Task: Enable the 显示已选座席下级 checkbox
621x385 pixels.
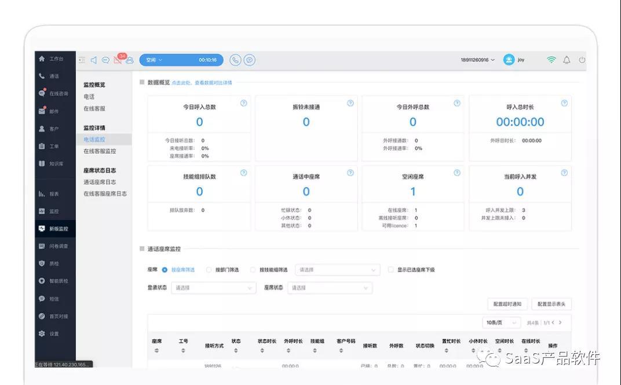Action: pyautogui.click(x=391, y=270)
